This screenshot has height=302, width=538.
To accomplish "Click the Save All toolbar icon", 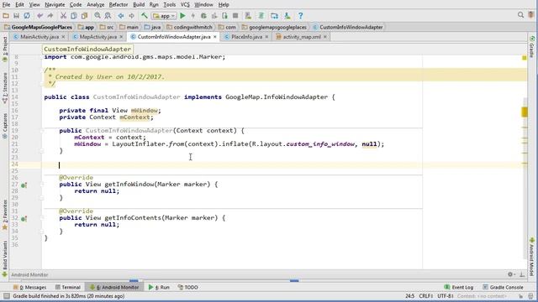I will (16, 16).
